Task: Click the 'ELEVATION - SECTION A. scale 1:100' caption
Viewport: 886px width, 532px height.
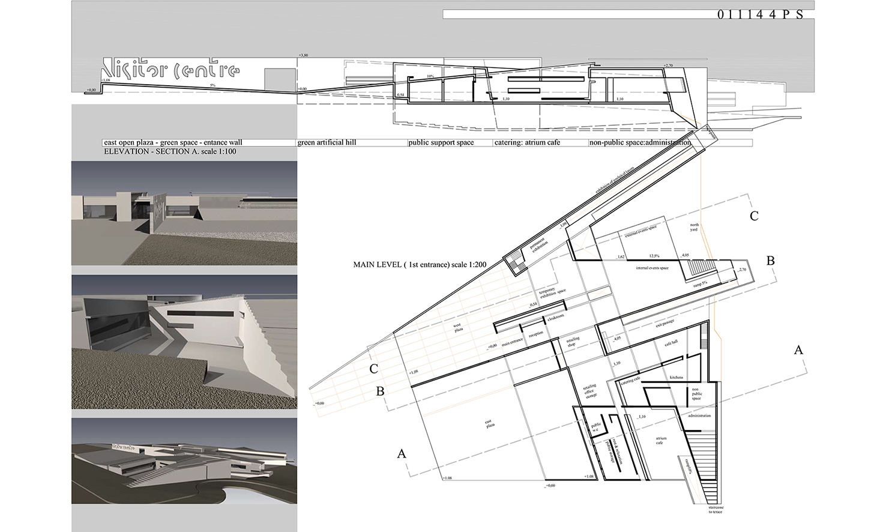Action: coord(170,152)
